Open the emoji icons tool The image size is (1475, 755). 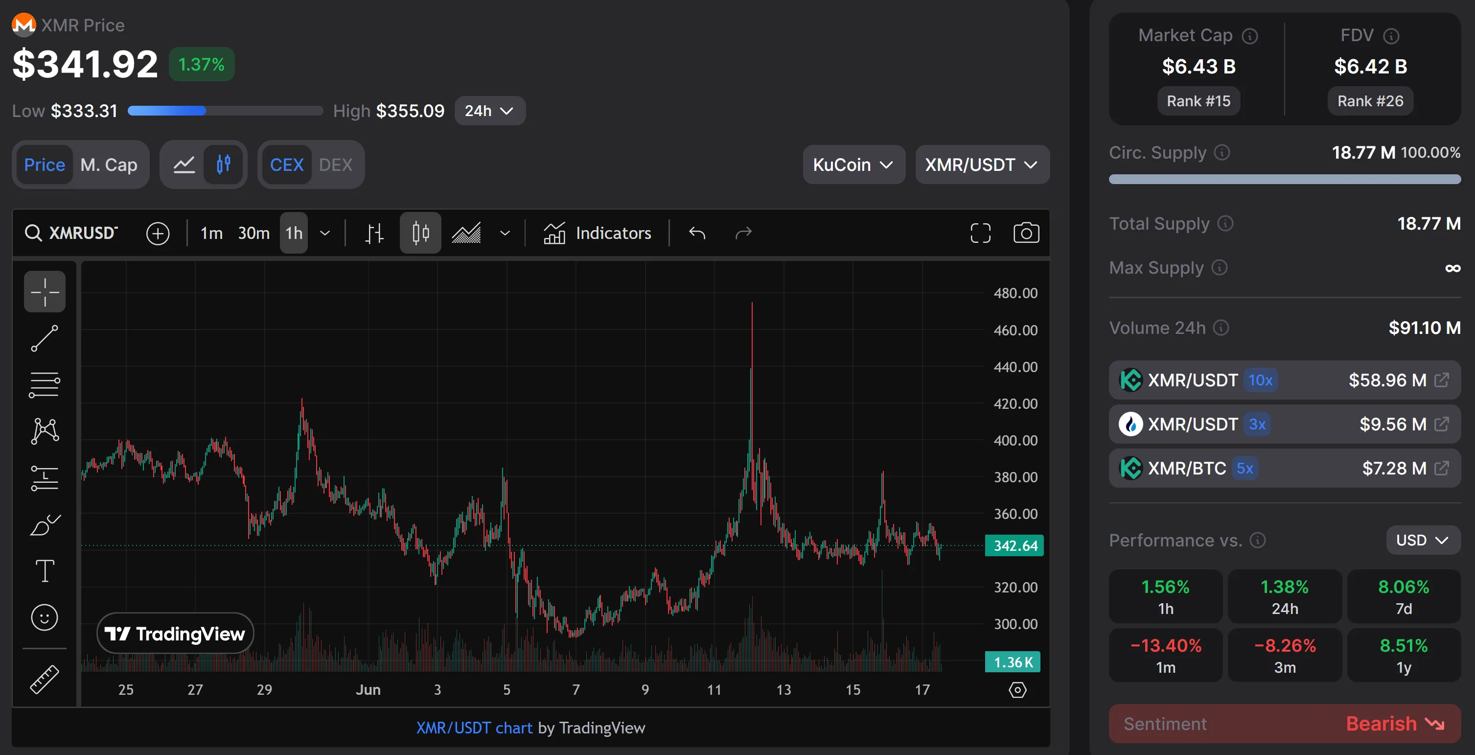(45, 617)
